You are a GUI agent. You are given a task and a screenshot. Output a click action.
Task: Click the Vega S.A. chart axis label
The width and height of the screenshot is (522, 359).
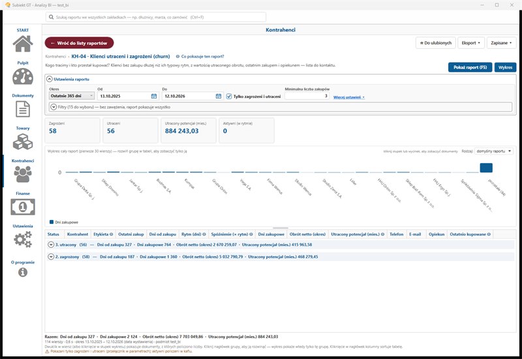[245, 185]
